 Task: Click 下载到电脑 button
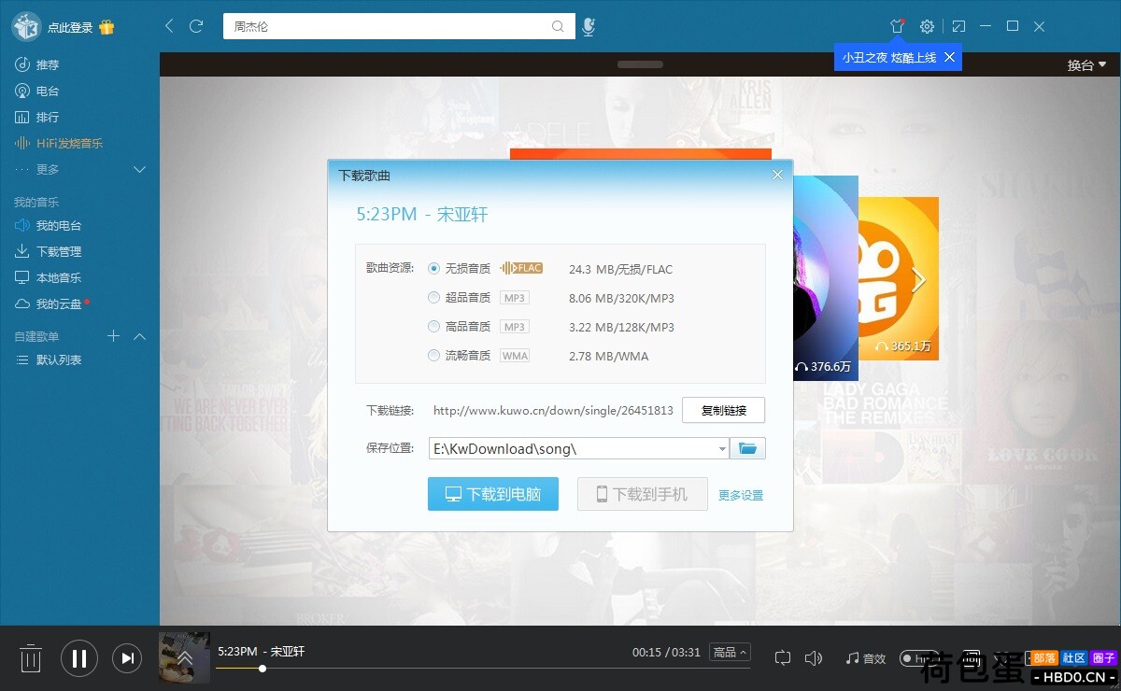coord(493,494)
